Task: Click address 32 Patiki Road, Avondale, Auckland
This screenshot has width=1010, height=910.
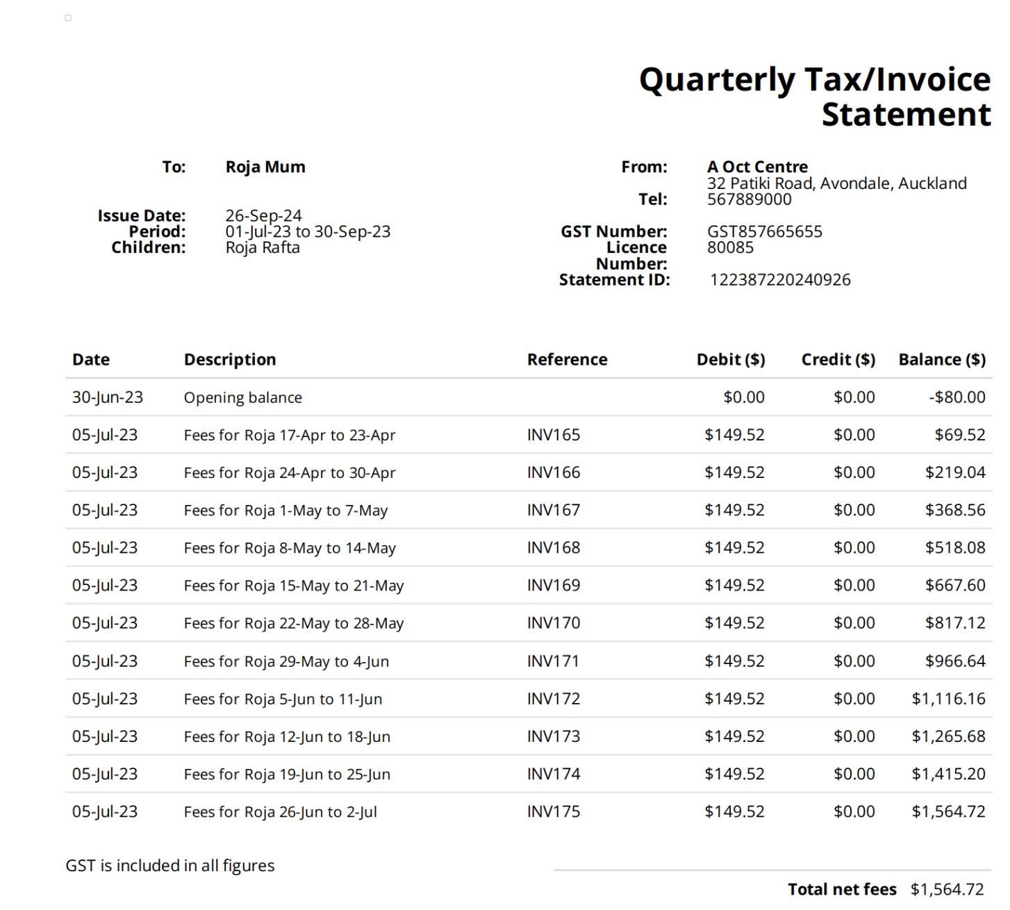Action: [836, 183]
